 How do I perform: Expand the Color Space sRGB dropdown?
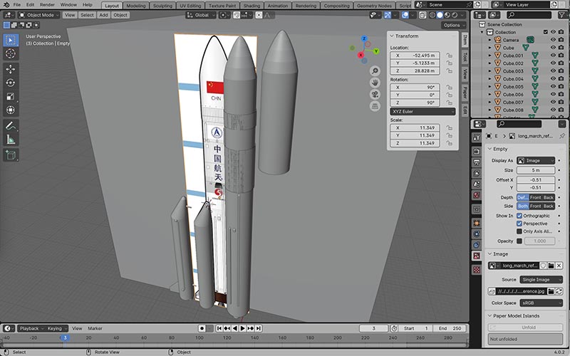tap(540, 303)
